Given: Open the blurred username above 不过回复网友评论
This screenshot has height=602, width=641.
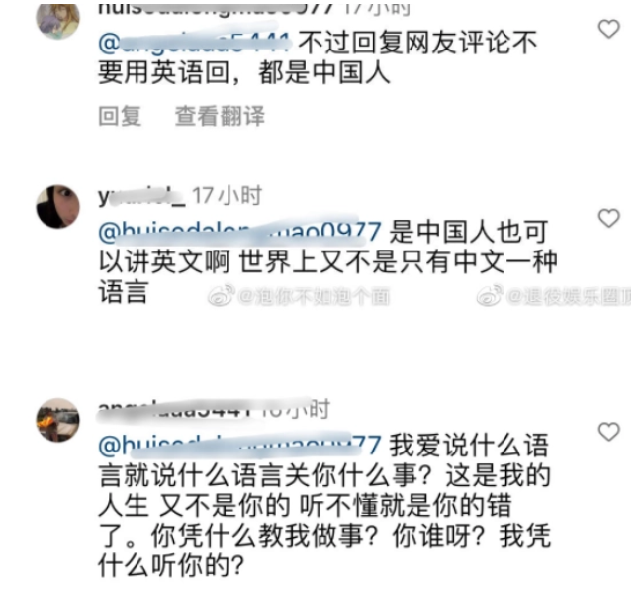Looking at the screenshot, I should click(217, 9).
